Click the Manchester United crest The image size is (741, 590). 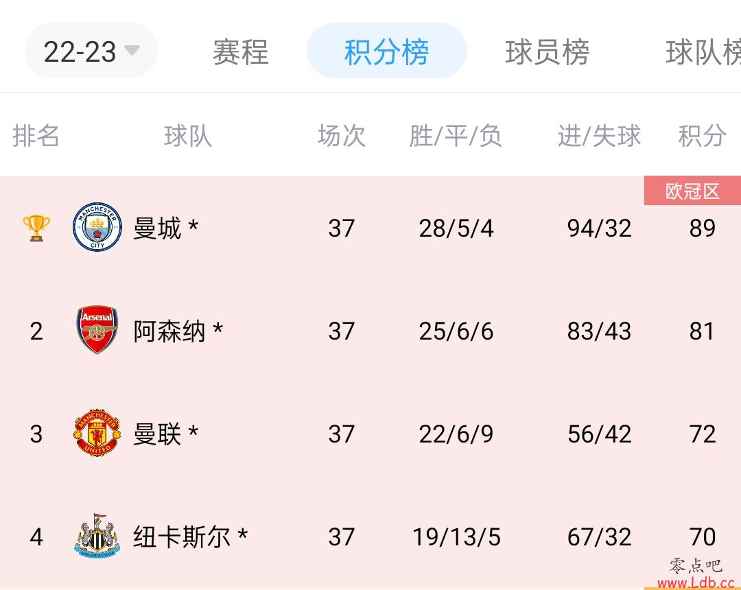[x=97, y=433]
